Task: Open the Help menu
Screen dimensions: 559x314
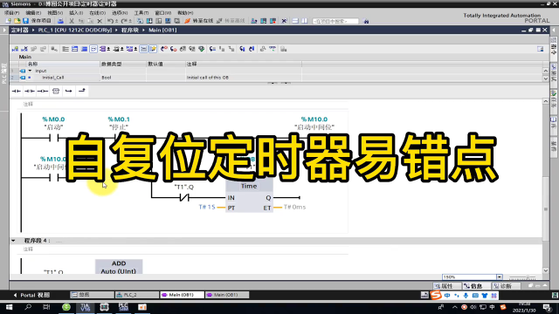Action: click(185, 13)
